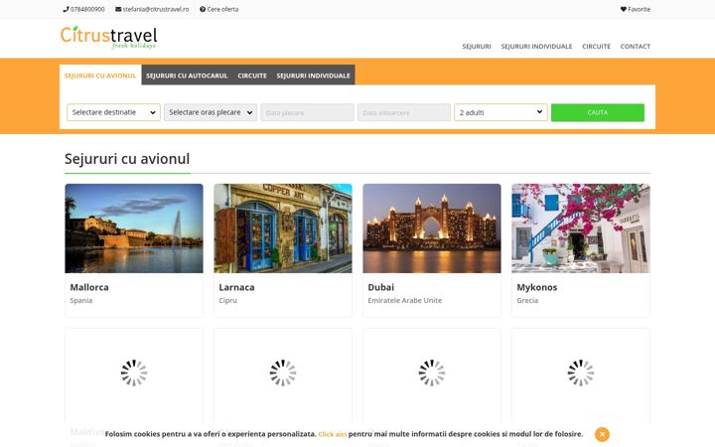Open the Mykonos destination photo
Image resolution: width=715 pixels, height=447 pixels.
pos(581,228)
